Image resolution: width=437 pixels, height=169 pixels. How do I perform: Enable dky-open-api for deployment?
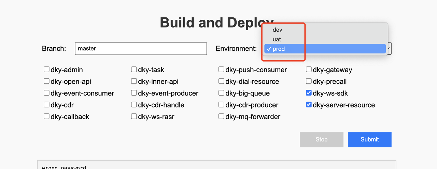(47, 81)
